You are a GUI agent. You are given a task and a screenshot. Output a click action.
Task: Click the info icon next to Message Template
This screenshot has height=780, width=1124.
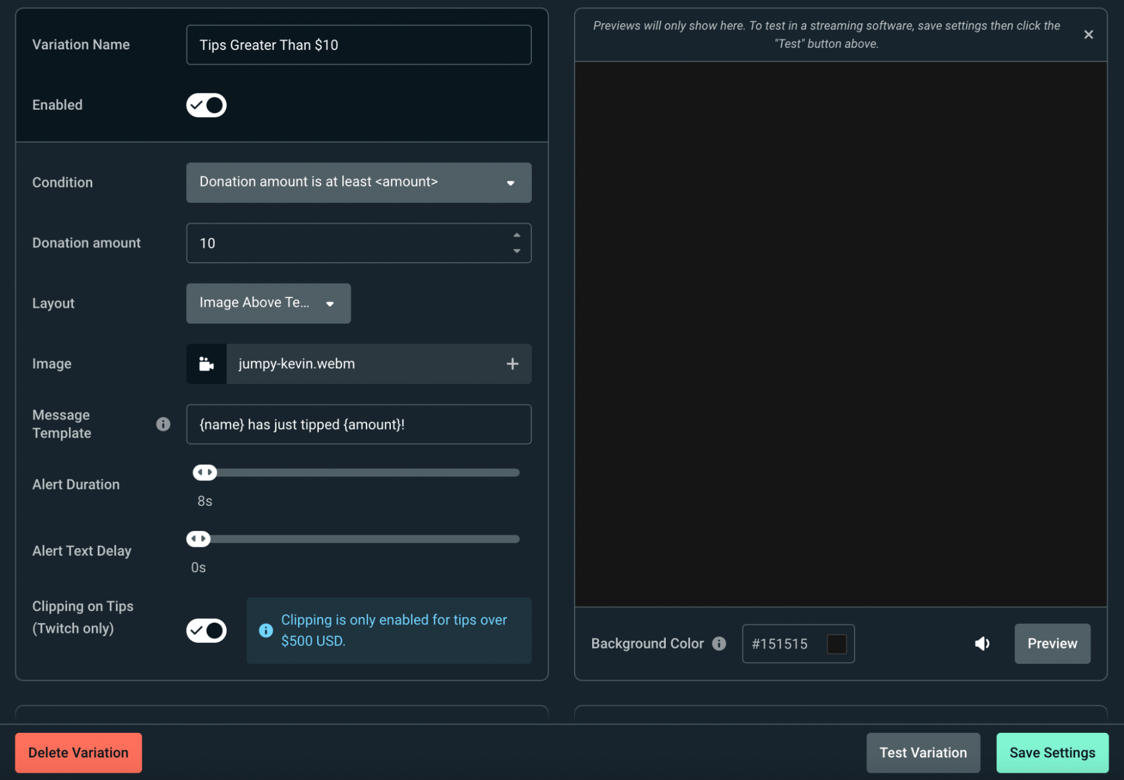(164, 425)
